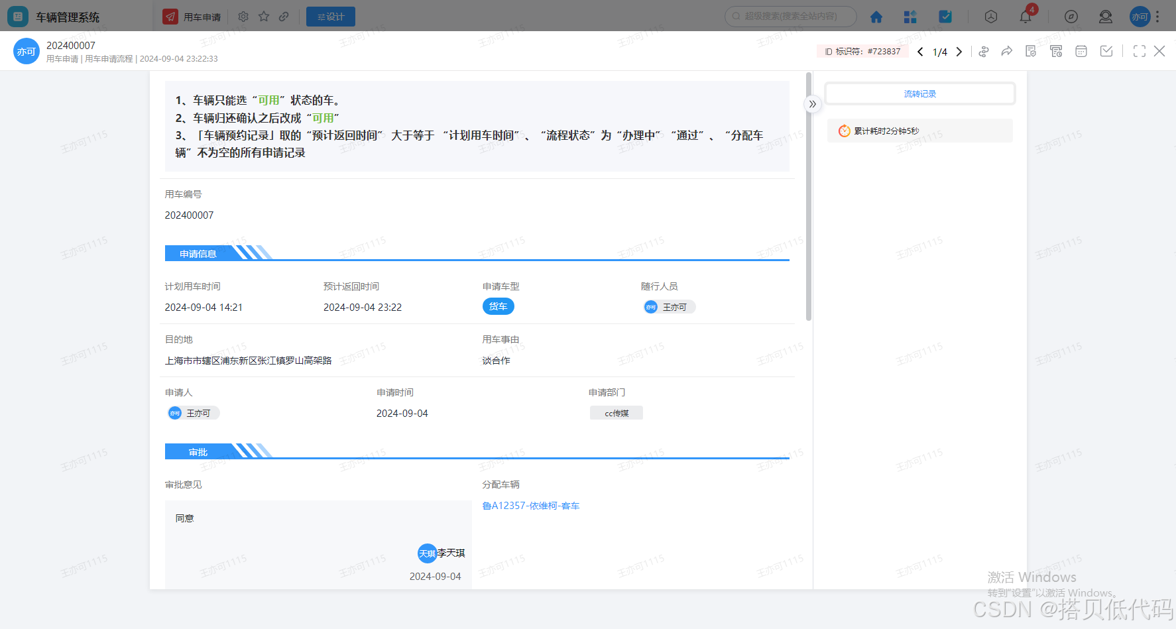Open 亦可 user avatar at top bar
Image resolution: width=1176 pixels, height=629 pixels.
point(1140,17)
